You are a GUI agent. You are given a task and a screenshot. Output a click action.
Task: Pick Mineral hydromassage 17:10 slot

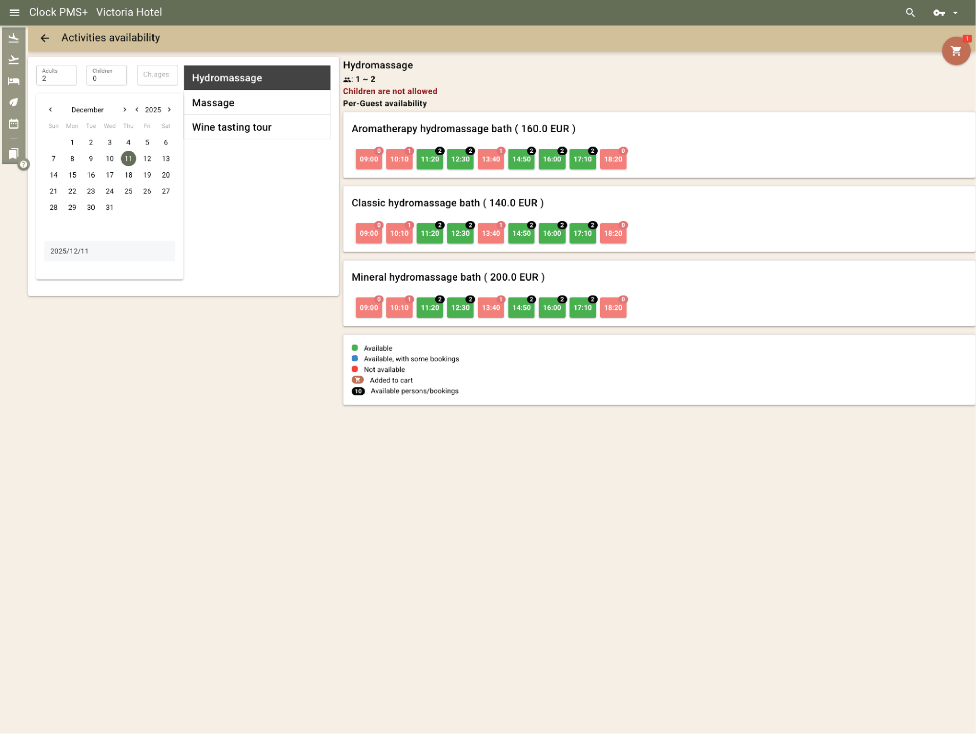point(582,307)
